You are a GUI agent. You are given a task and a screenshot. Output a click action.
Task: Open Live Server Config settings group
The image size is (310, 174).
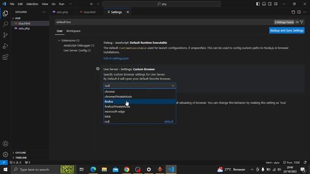77,50
